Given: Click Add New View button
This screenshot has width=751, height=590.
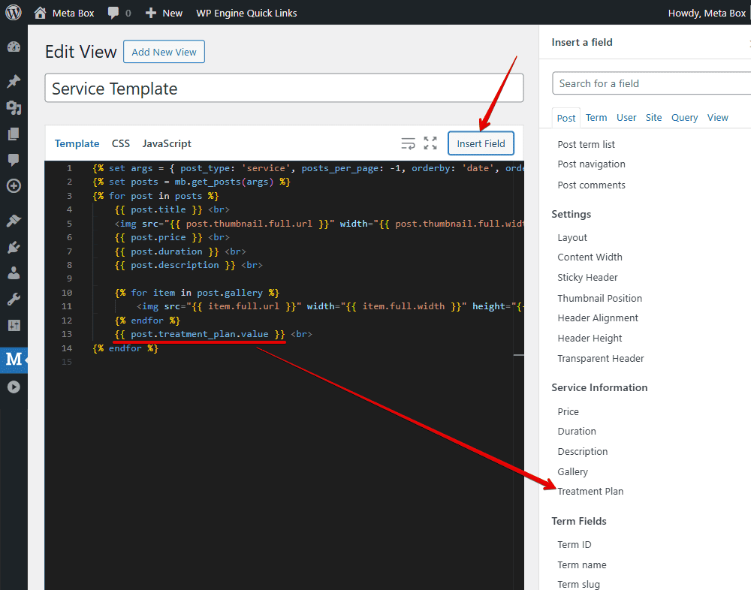Looking at the screenshot, I should [x=164, y=52].
